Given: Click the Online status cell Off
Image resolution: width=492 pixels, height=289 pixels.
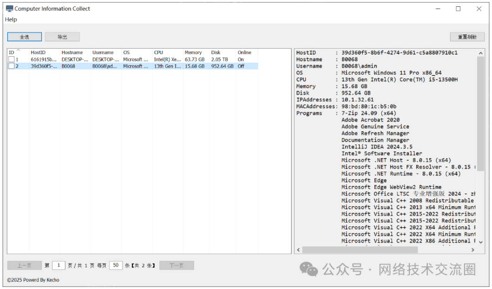Looking at the screenshot, I should pos(241,66).
